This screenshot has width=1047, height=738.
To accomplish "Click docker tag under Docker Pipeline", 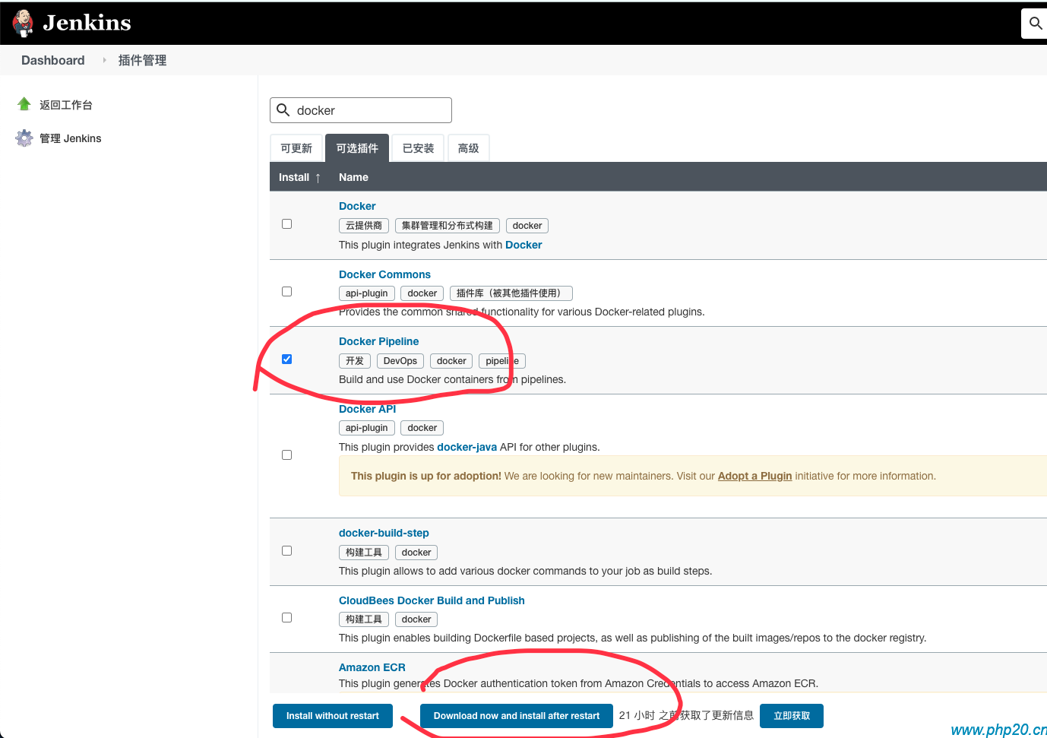I will click(451, 361).
